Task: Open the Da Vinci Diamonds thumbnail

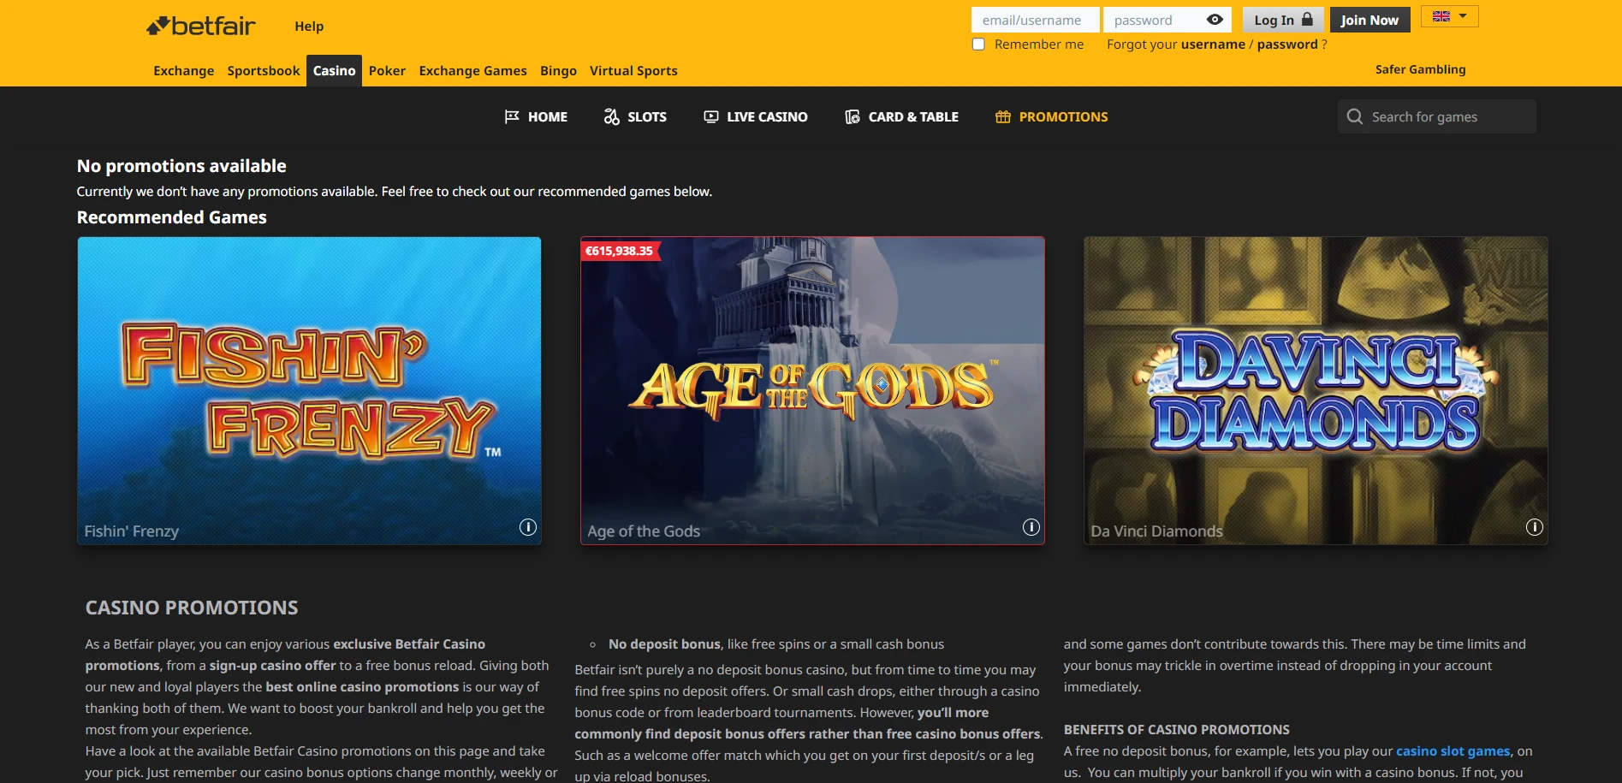Action: pos(1316,390)
